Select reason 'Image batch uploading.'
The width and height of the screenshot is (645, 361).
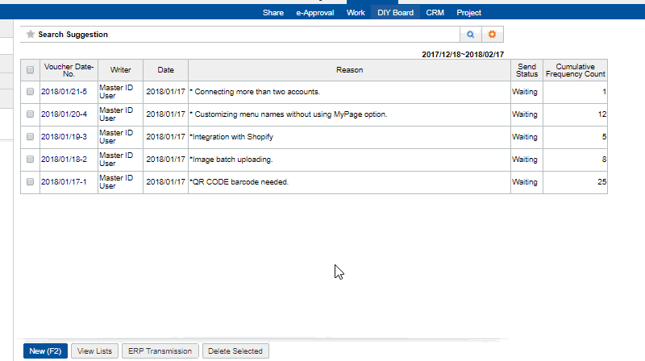231,160
